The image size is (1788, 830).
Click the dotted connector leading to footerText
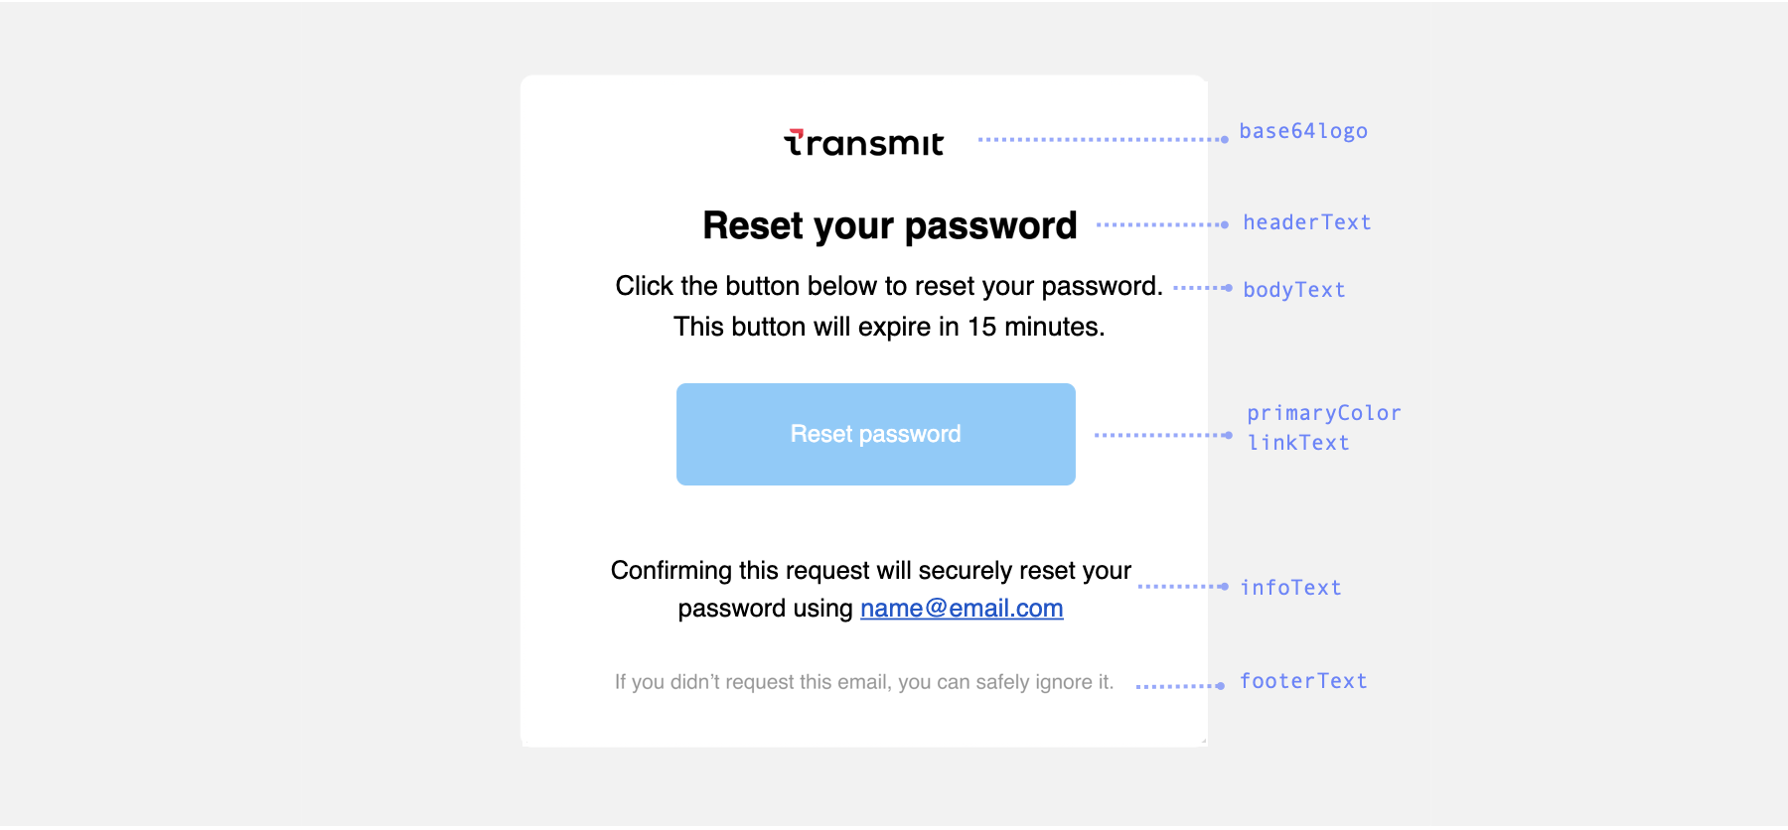pos(1179,686)
